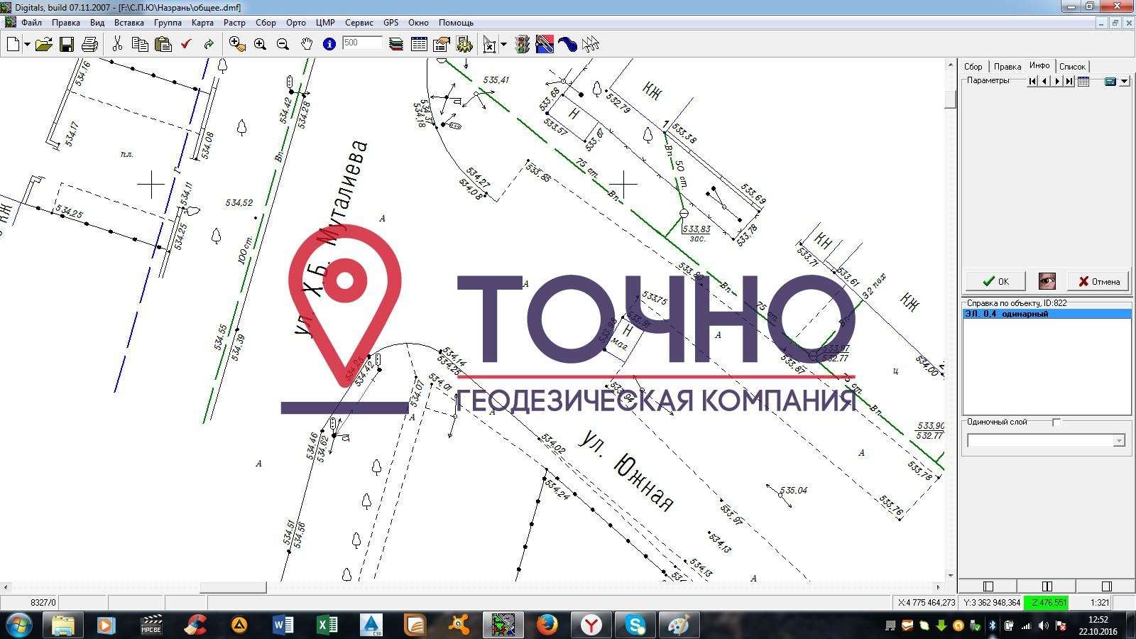Open the table view icon in Параметры
Viewport: 1136px width, 639px height.
1083,82
